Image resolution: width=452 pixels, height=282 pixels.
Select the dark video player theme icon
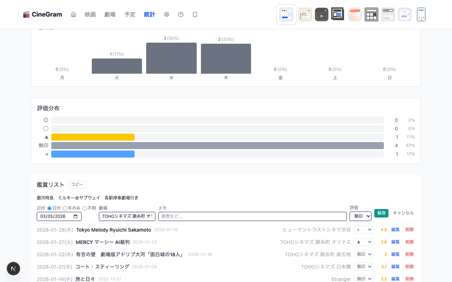coord(321,14)
